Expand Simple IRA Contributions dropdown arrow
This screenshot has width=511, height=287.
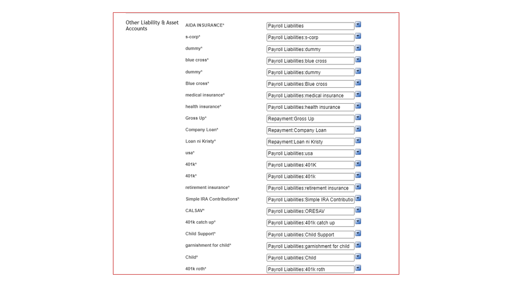click(x=358, y=199)
